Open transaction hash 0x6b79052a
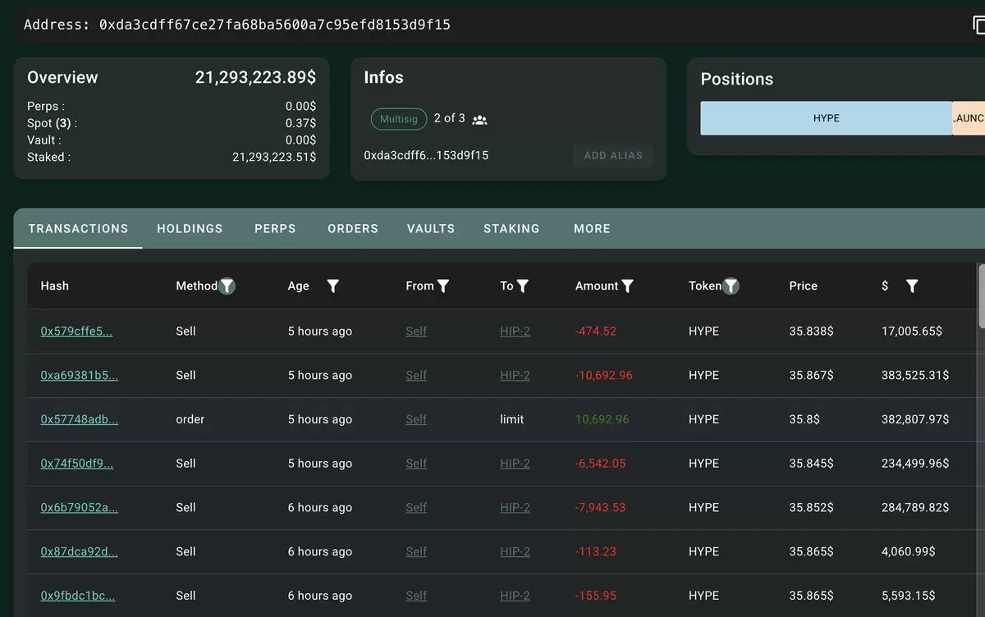 [x=79, y=508]
